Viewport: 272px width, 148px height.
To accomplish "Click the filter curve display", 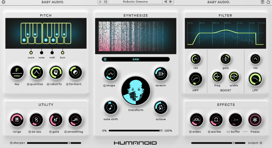I will 225,33.
